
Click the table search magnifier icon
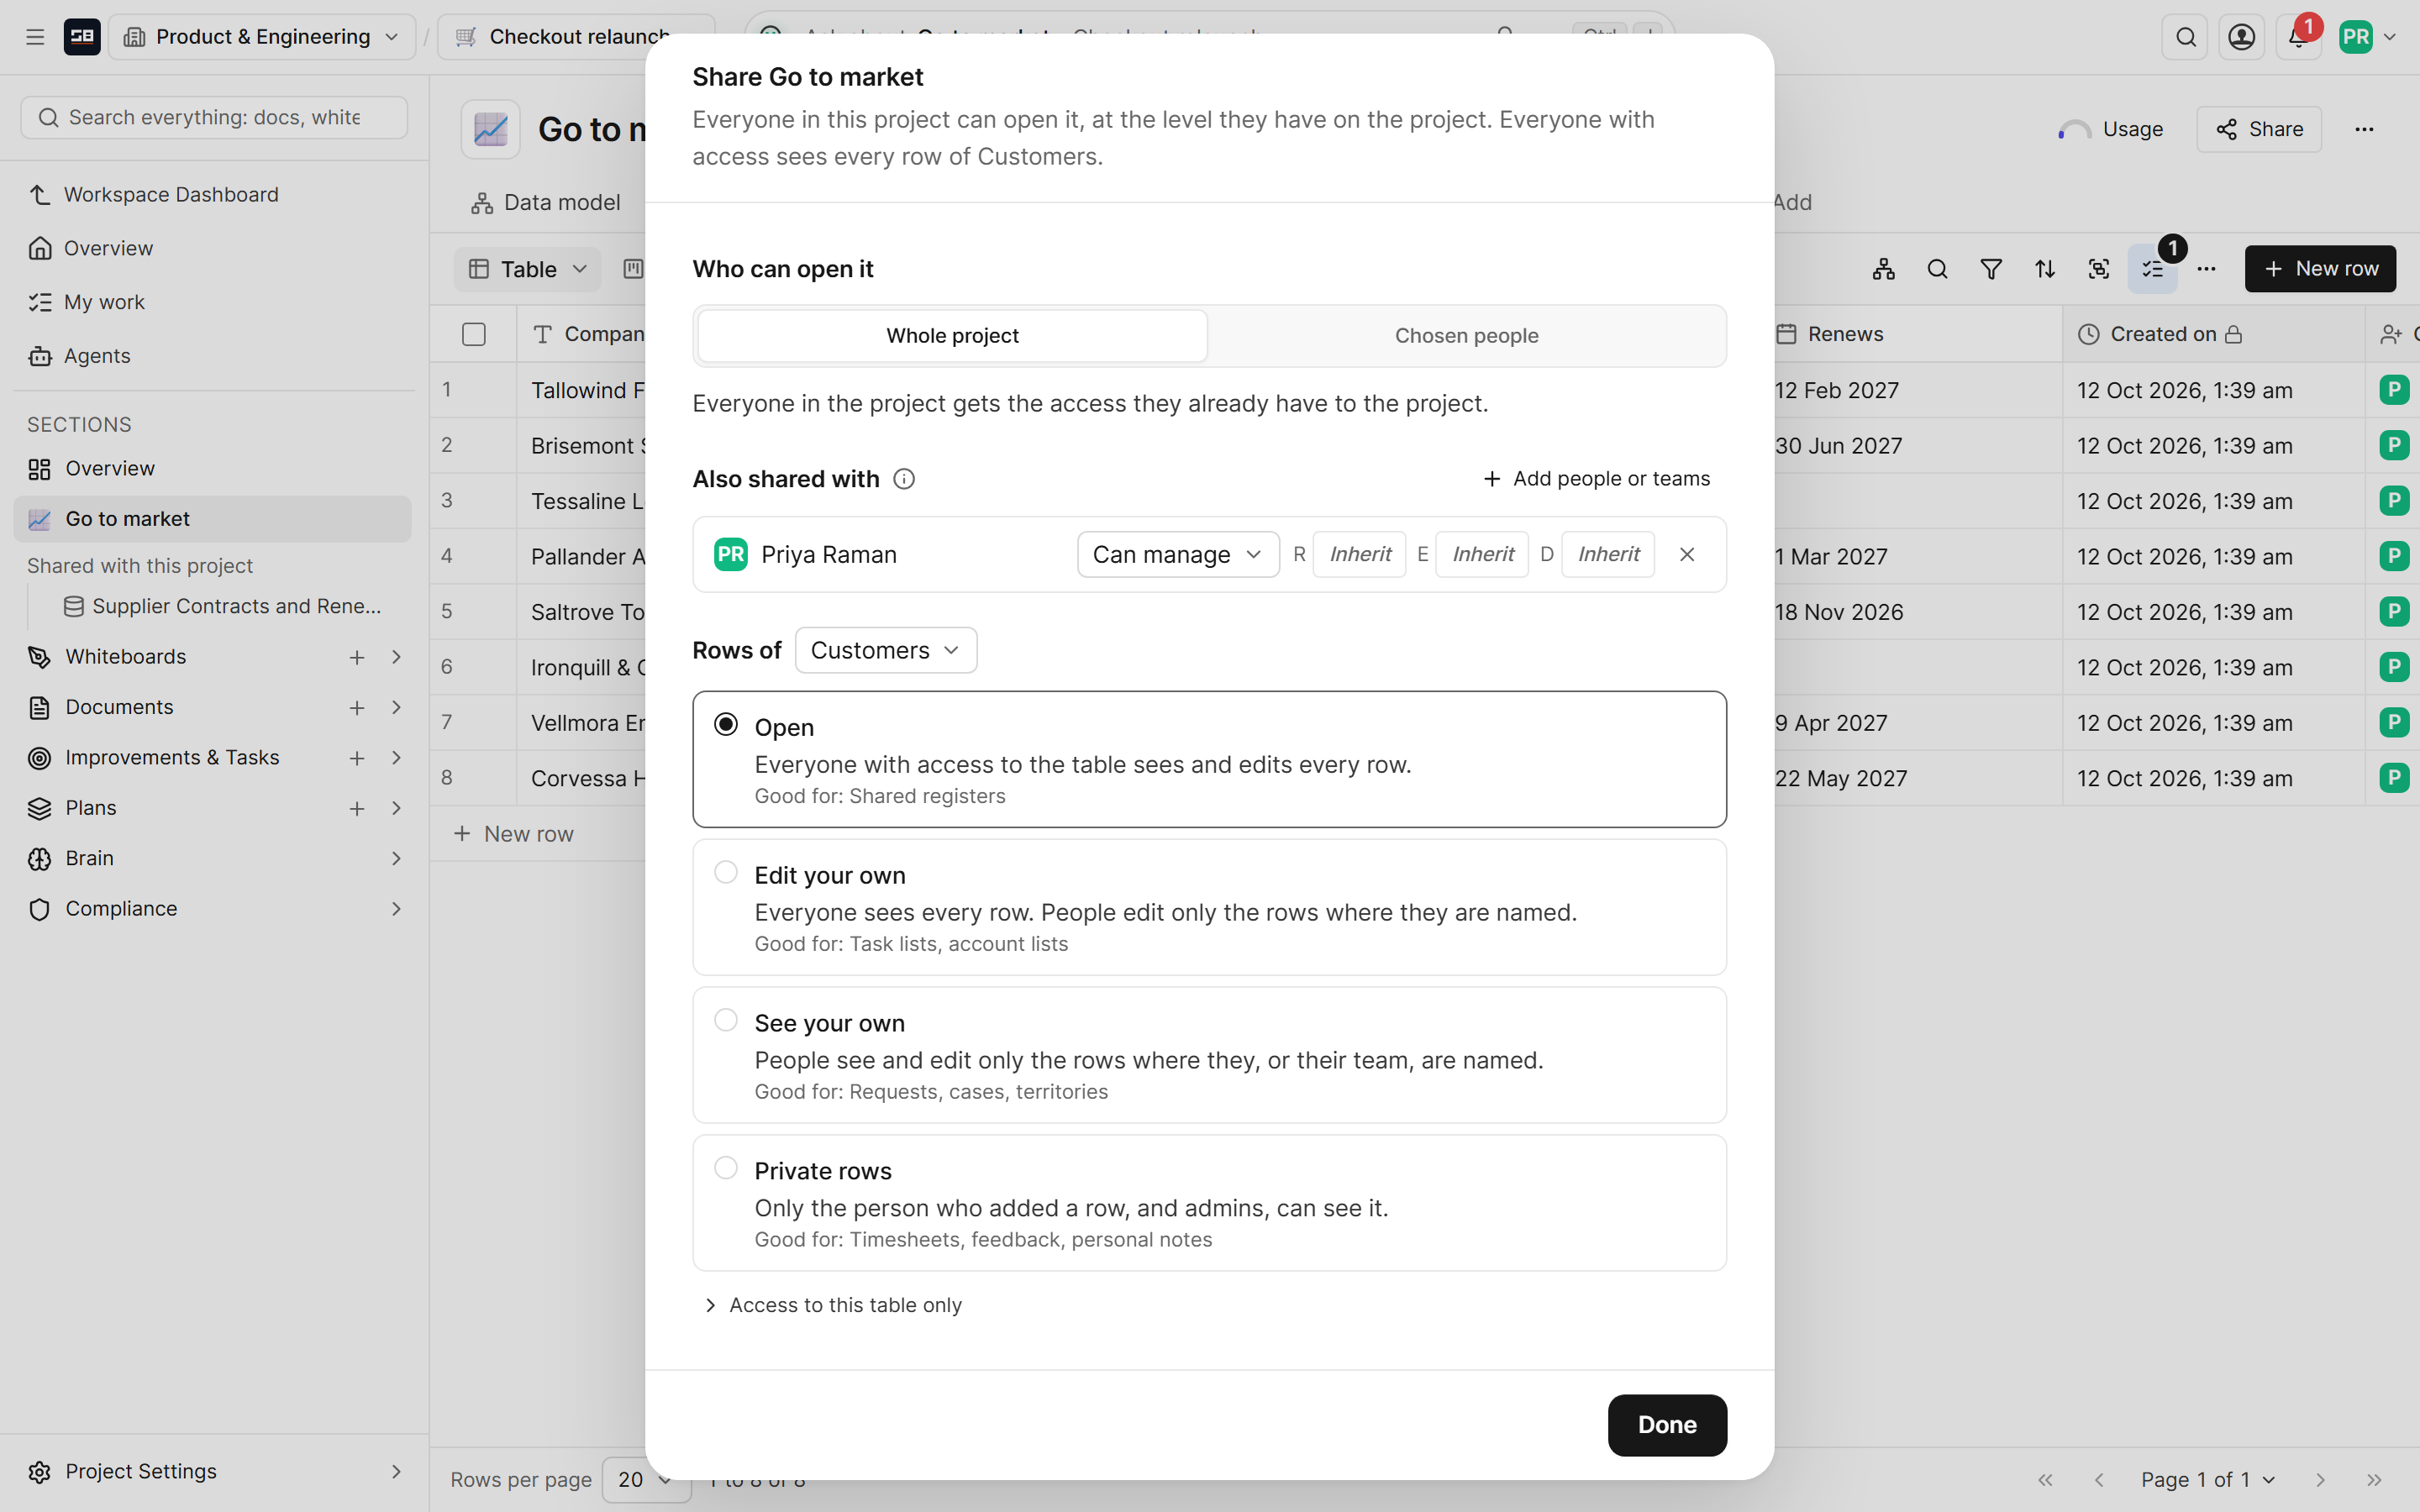[x=1937, y=269]
